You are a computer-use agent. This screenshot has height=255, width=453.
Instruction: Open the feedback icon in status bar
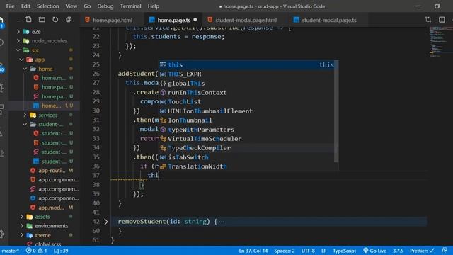coord(445,250)
